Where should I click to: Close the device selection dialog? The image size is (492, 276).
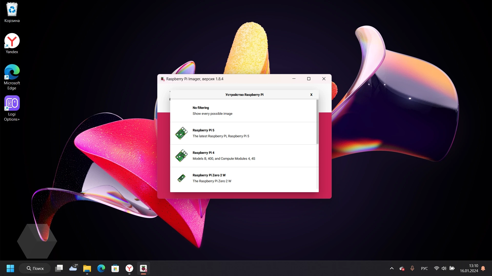(311, 95)
